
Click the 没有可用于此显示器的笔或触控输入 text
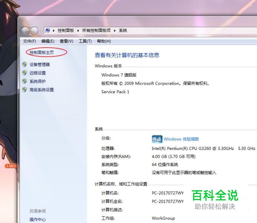click(184, 173)
